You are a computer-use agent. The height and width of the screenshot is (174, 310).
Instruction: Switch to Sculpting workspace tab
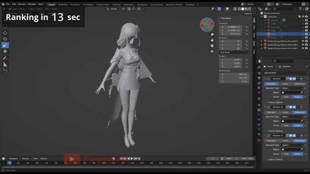tap(75, 4)
